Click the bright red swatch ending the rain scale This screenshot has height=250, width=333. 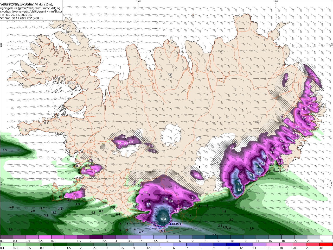click(x=326, y=244)
